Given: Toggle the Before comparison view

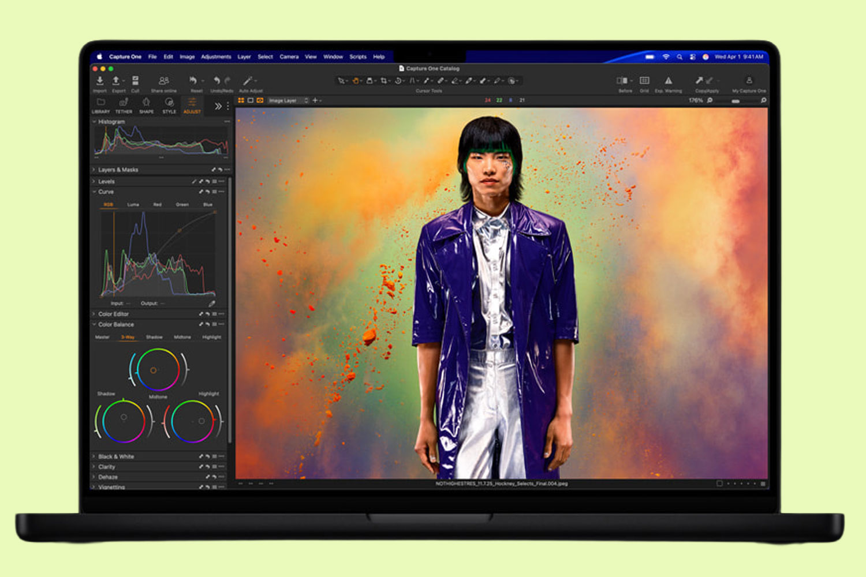Looking at the screenshot, I should tap(622, 81).
